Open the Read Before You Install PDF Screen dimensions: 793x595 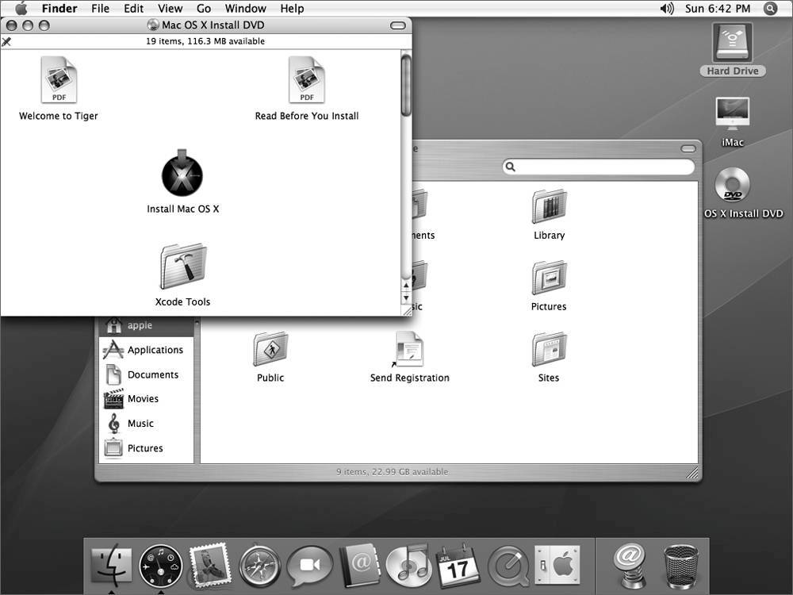[306, 79]
